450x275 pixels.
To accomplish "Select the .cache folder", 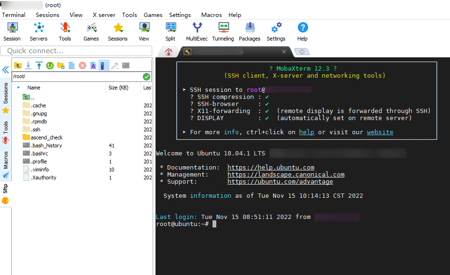I will pos(34,105).
